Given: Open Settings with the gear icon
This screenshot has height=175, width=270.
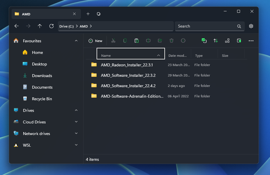Looking at the screenshot, I should (251, 26).
